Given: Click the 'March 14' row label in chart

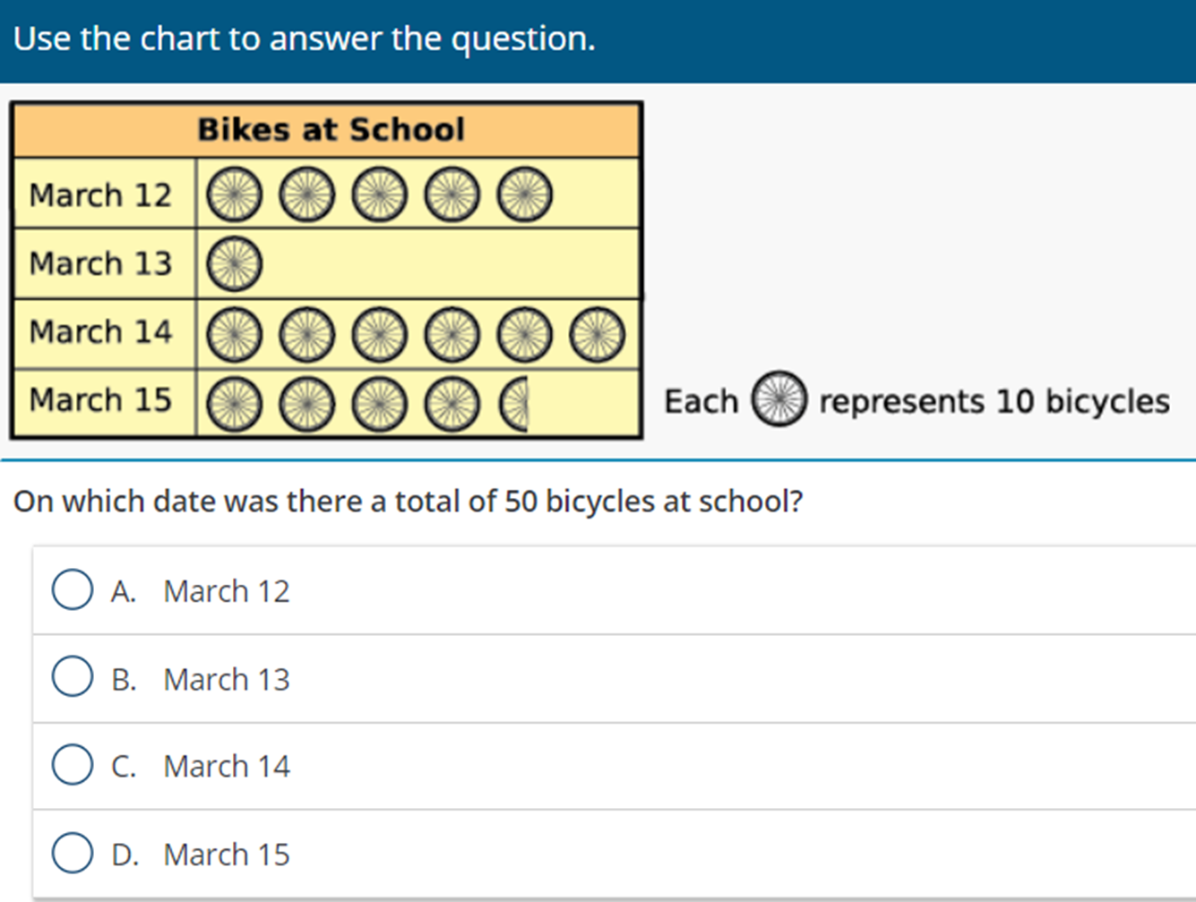Looking at the screenshot, I should (x=100, y=332).
